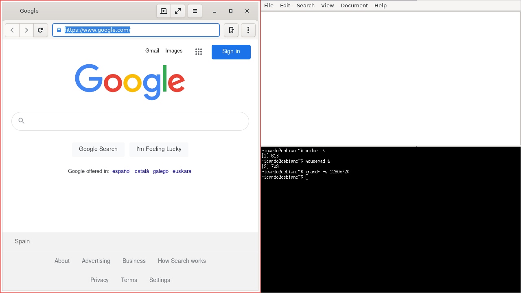Viewport: 521px width, 293px height.
Task: Open the Images link
Action: tap(174, 51)
